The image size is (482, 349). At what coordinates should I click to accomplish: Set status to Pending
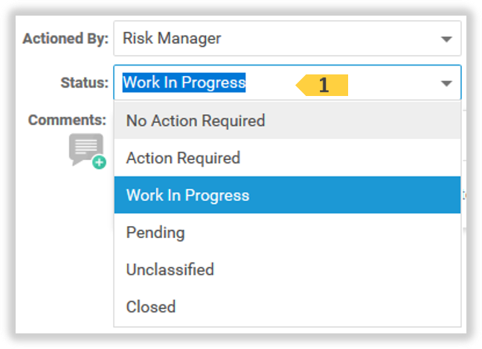pos(155,232)
